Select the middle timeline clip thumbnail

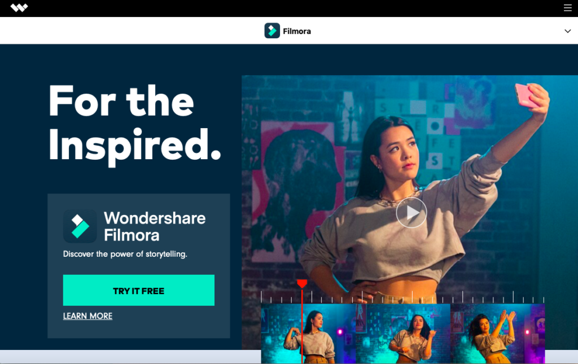(x=403, y=334)
